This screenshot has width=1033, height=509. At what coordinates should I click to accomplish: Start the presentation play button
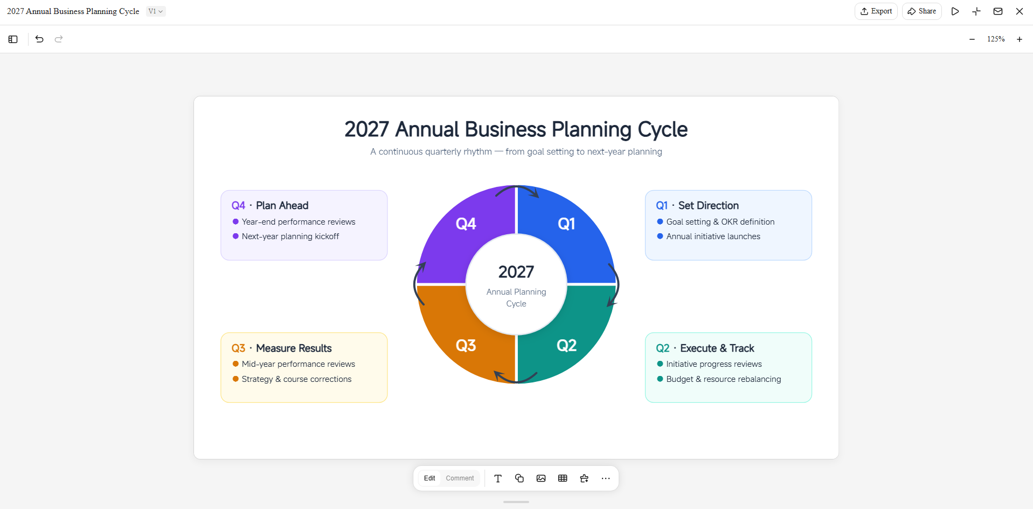(x=955, y=11)
